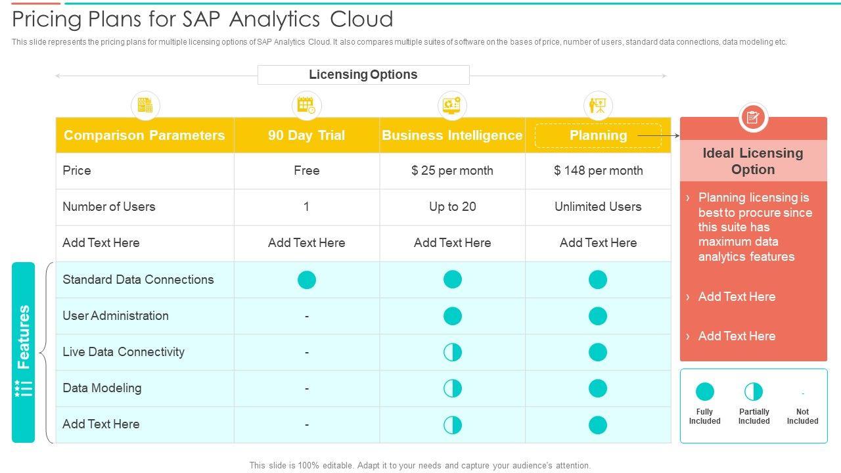841x473 pixels.
Task: Click the Planning circle in the Data Modeling row
Action: pos(598,388)
